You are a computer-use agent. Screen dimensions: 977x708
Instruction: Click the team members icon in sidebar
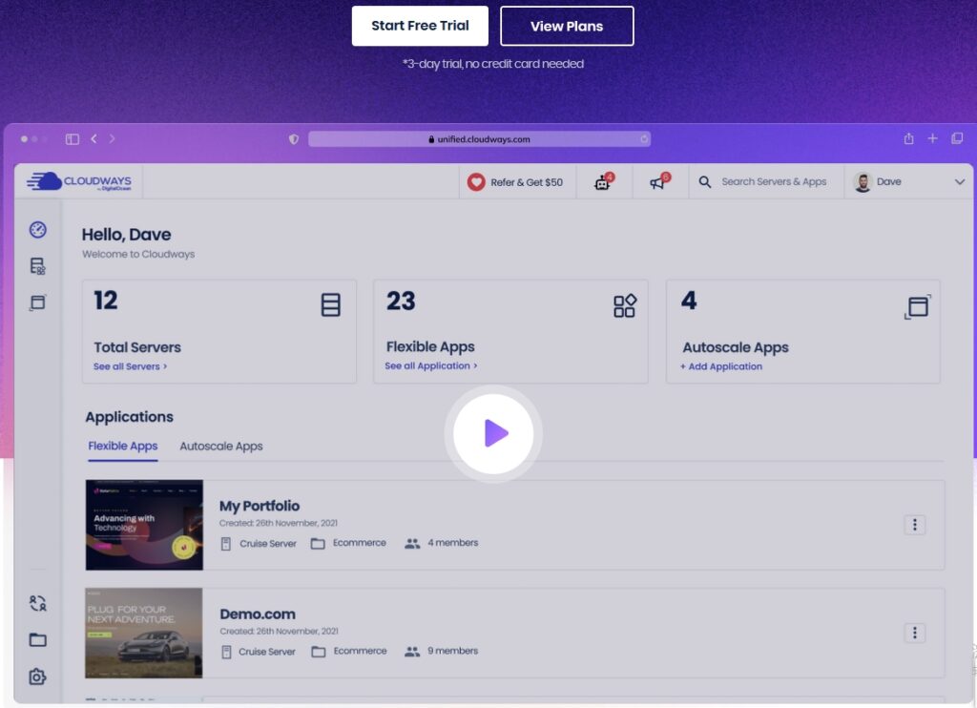pyautogui.click(x=37, y=603)
